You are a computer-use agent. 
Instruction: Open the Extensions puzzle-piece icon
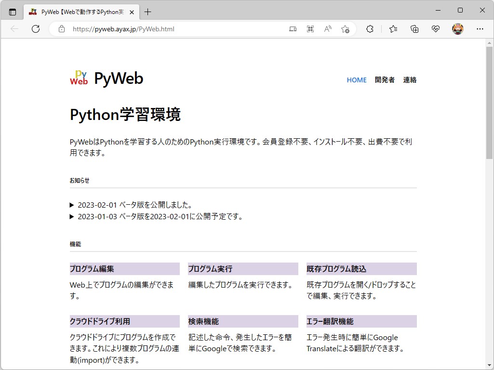tap(370, 29)
